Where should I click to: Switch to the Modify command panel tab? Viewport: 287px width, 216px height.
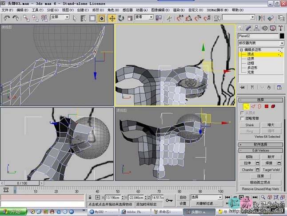[248, 28]
